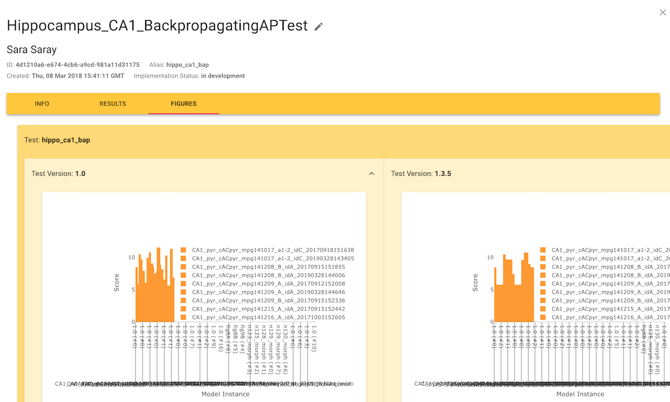This screenshot has width=670, height=402.
Task: Click the Test Version 1.3.5 panel header
Action: coord(421,174)
